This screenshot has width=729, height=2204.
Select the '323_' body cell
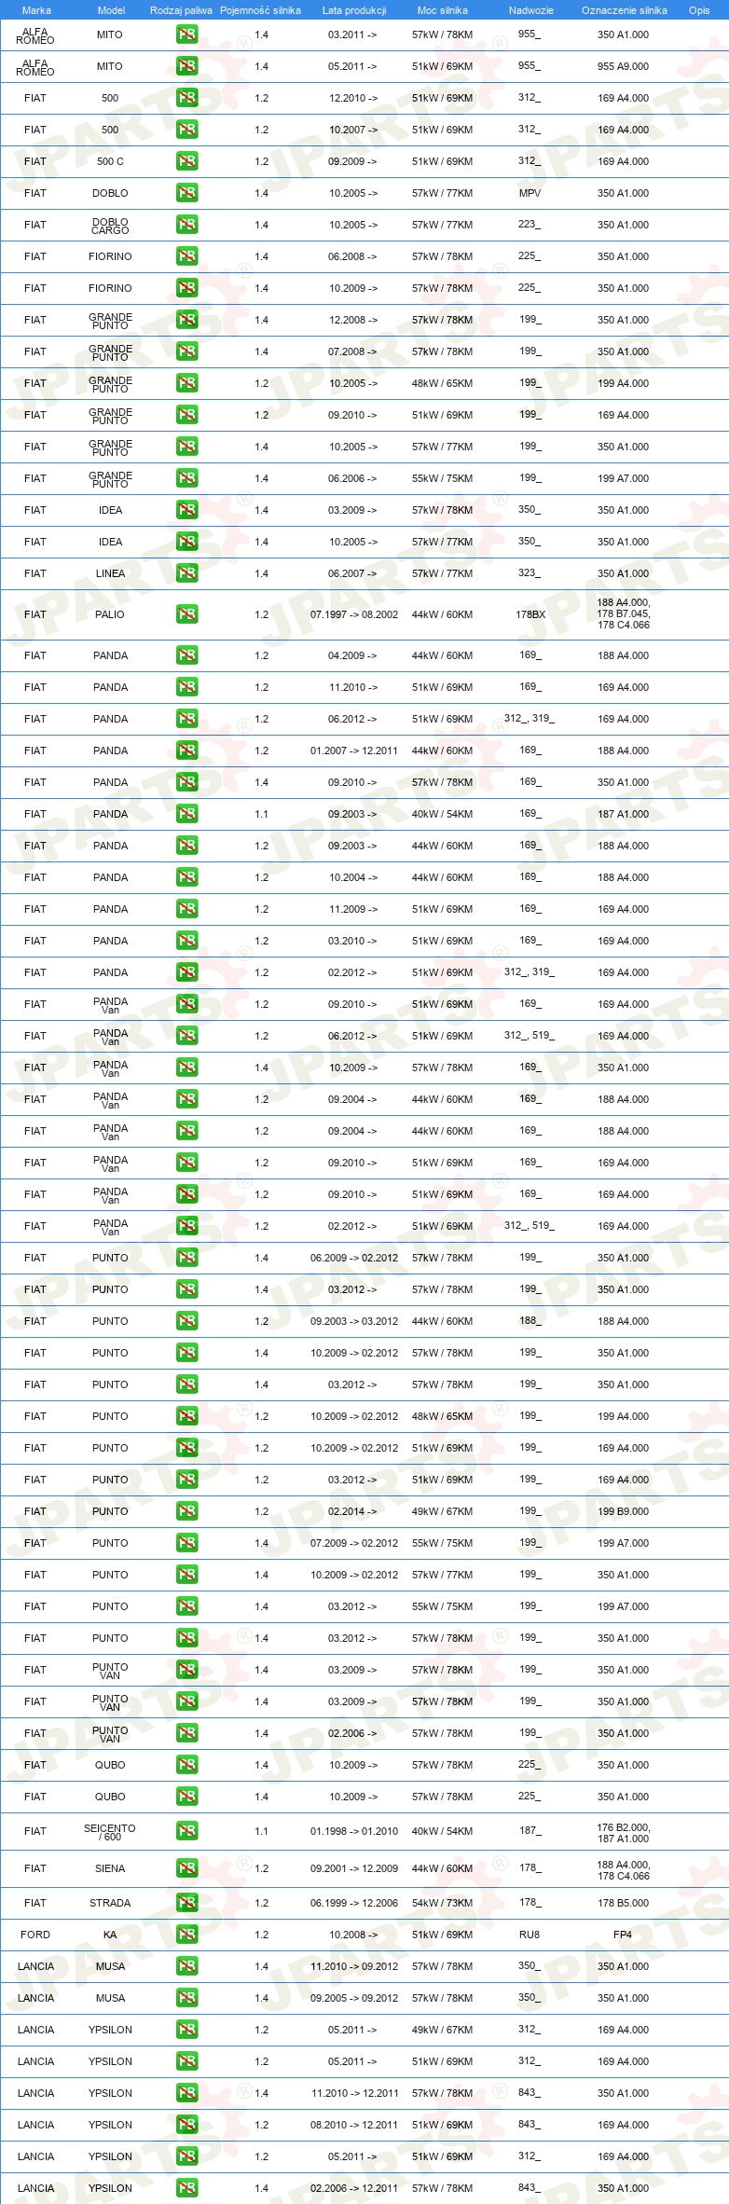(530, 573)
